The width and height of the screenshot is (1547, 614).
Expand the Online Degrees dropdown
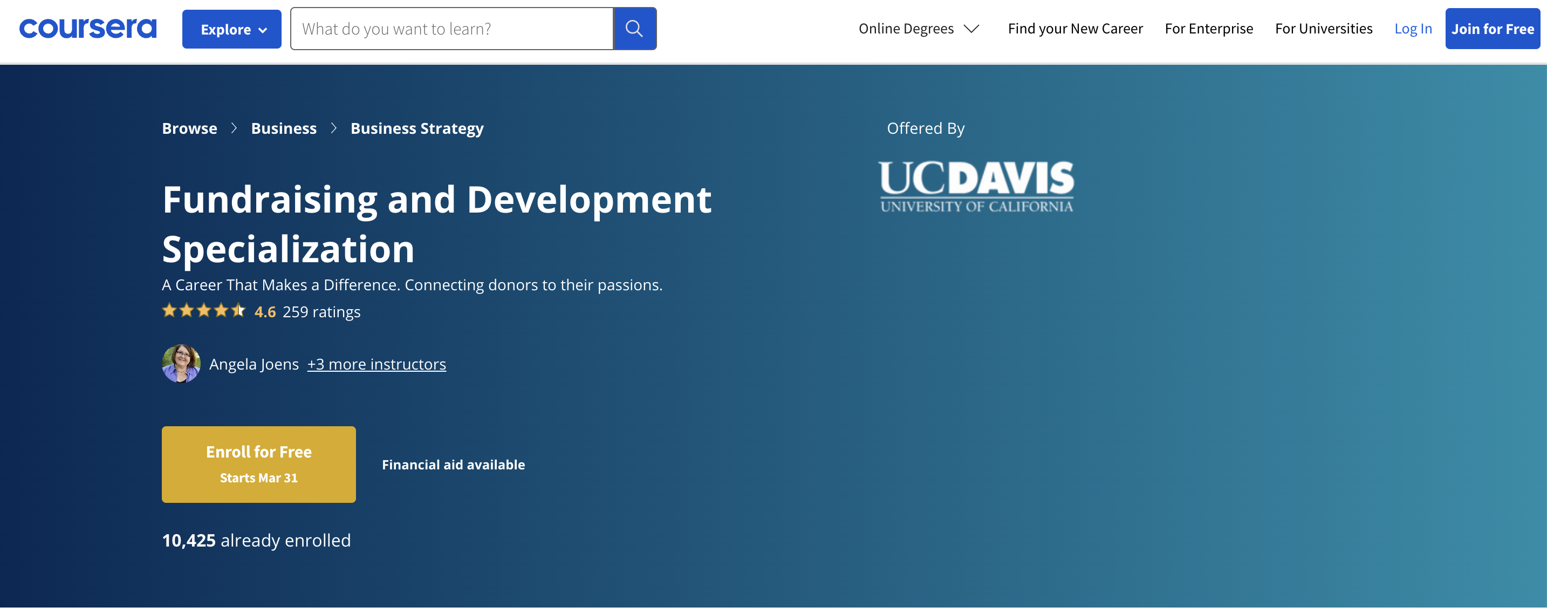906,28
